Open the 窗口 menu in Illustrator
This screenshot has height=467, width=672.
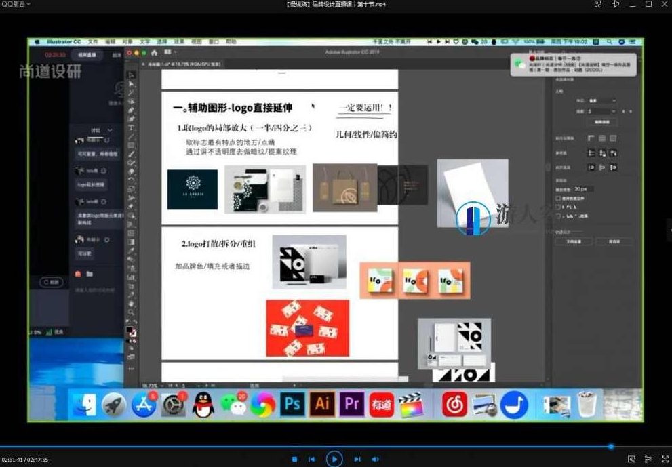coord(214,41)
